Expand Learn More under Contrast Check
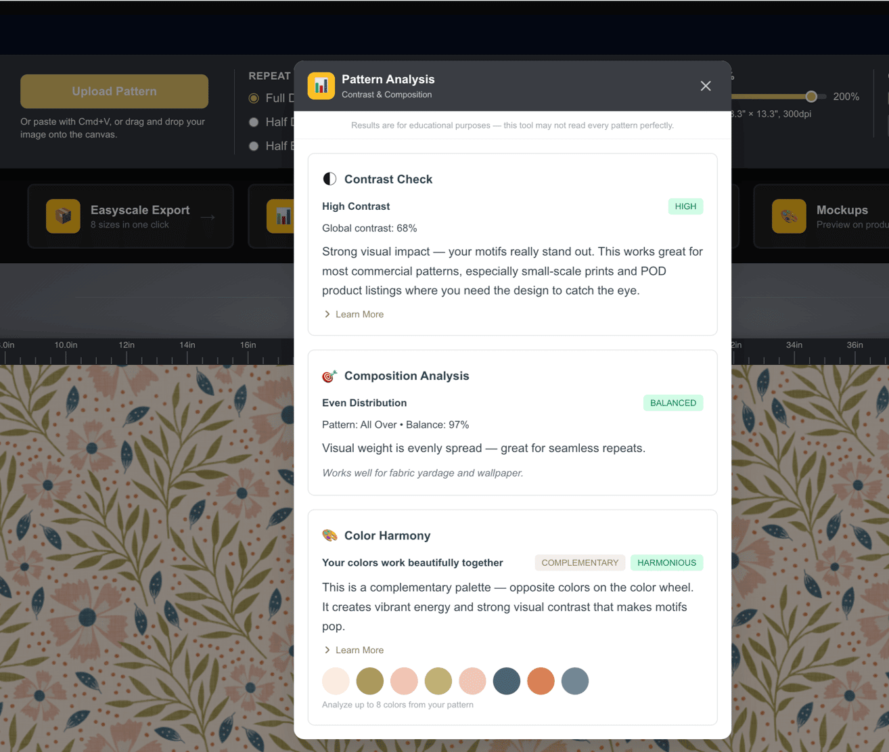Viewport: 889px width, 752px height. [354, 314]
